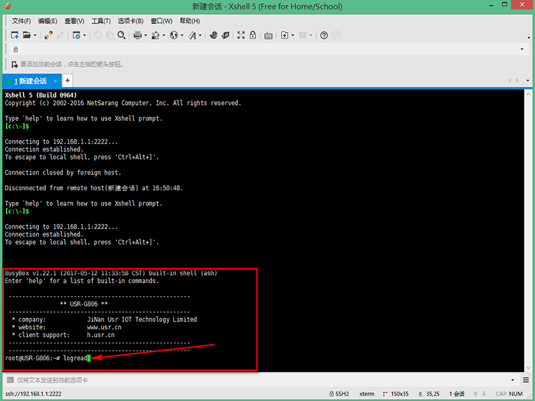535x401 pixels.
Task: Click the keyboard mapping icon
Action: [268, 35]
